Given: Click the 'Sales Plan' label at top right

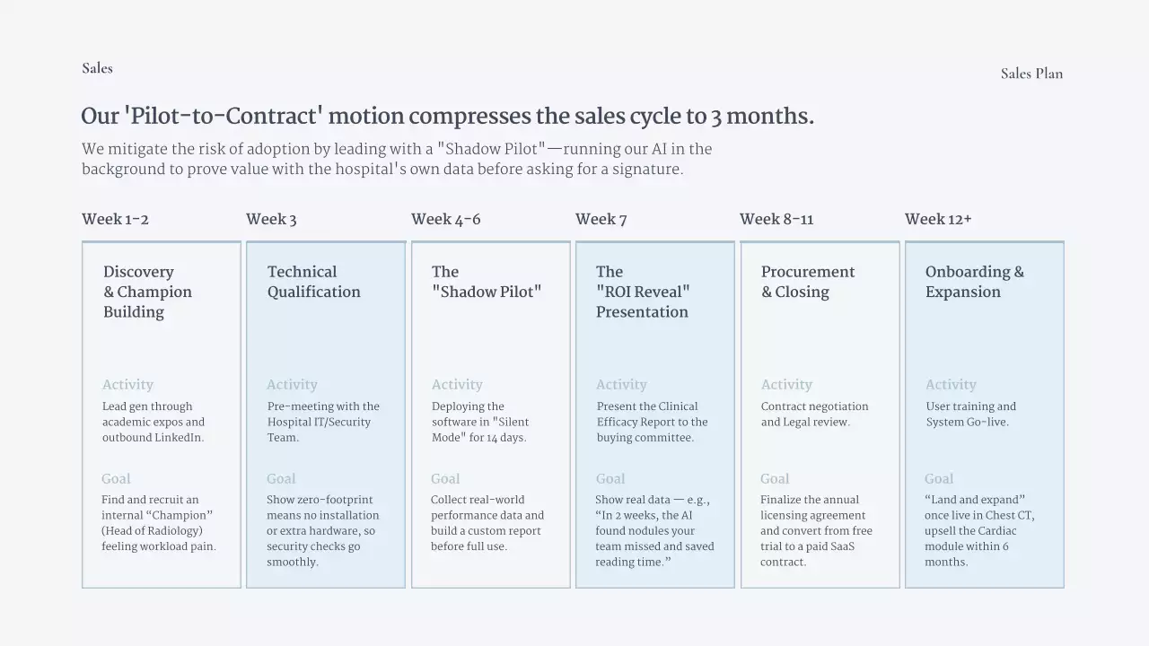Looking at the screenshot, I should click(x=1031, y=74).
